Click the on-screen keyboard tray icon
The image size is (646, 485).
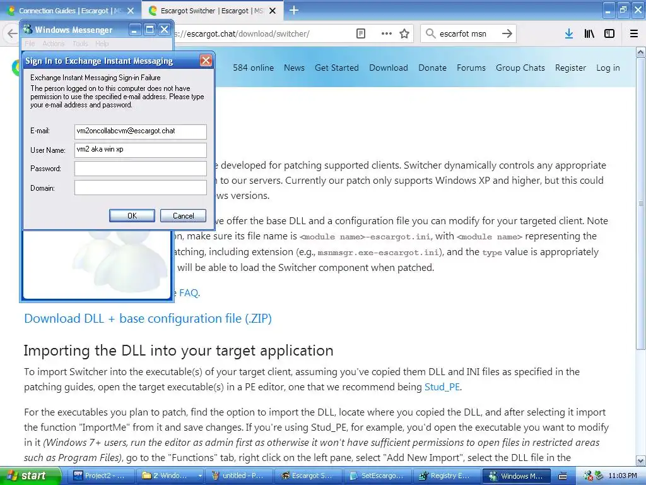click(563, 476)
